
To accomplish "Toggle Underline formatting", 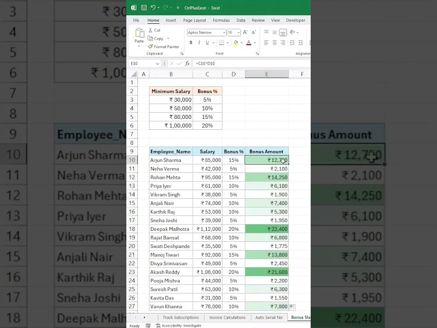I will tap(207, 42).
